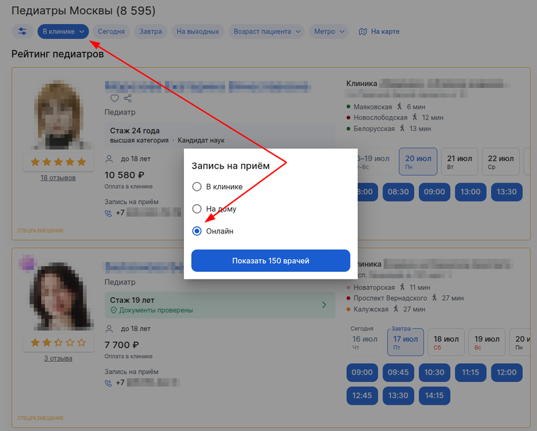Viewport: 537px width, 431px height.
Task: Open the Метро dropdown filter
Action: coord(329,32)
